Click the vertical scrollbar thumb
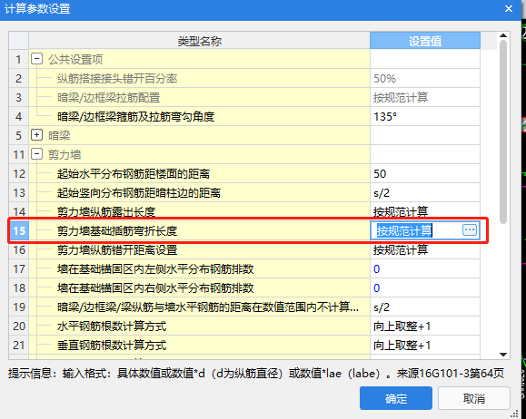 (503, 132)
